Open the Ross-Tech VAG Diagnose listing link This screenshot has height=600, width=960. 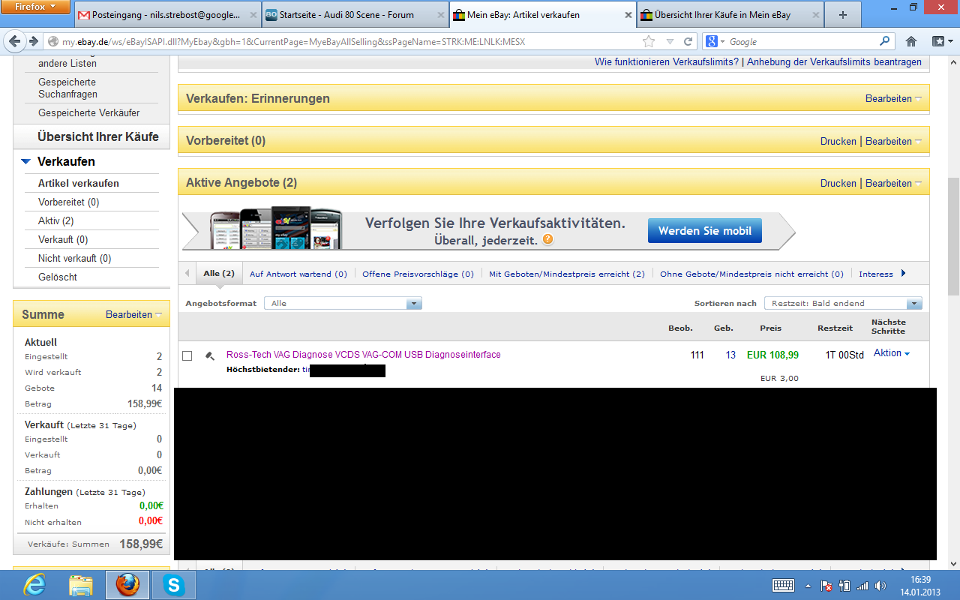[363, 355]
